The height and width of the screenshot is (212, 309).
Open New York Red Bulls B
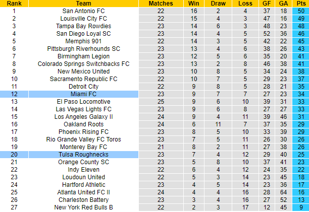83,207
